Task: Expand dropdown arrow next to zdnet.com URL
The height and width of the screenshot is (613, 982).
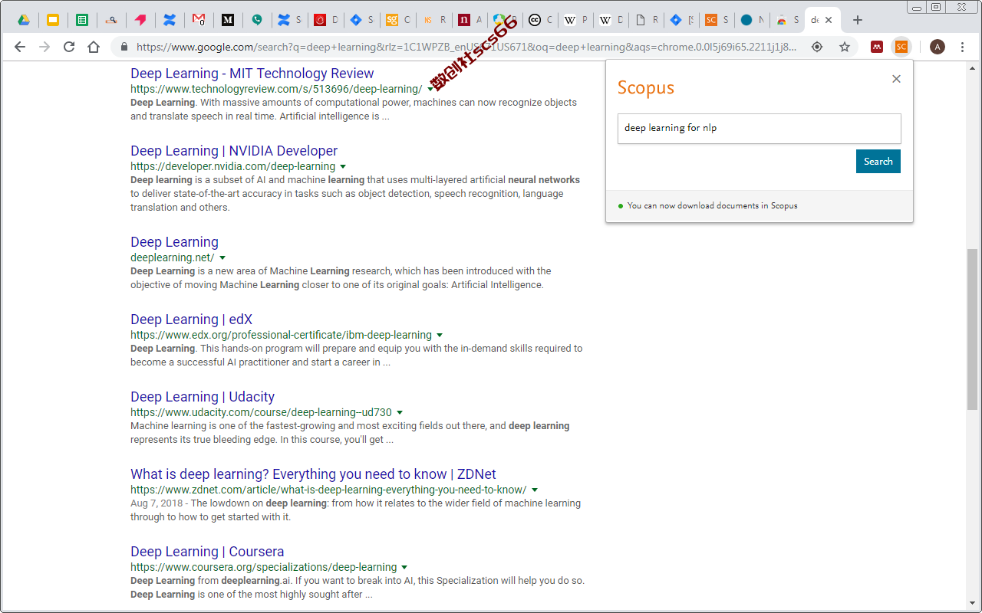Action: (x=535, y=490)
